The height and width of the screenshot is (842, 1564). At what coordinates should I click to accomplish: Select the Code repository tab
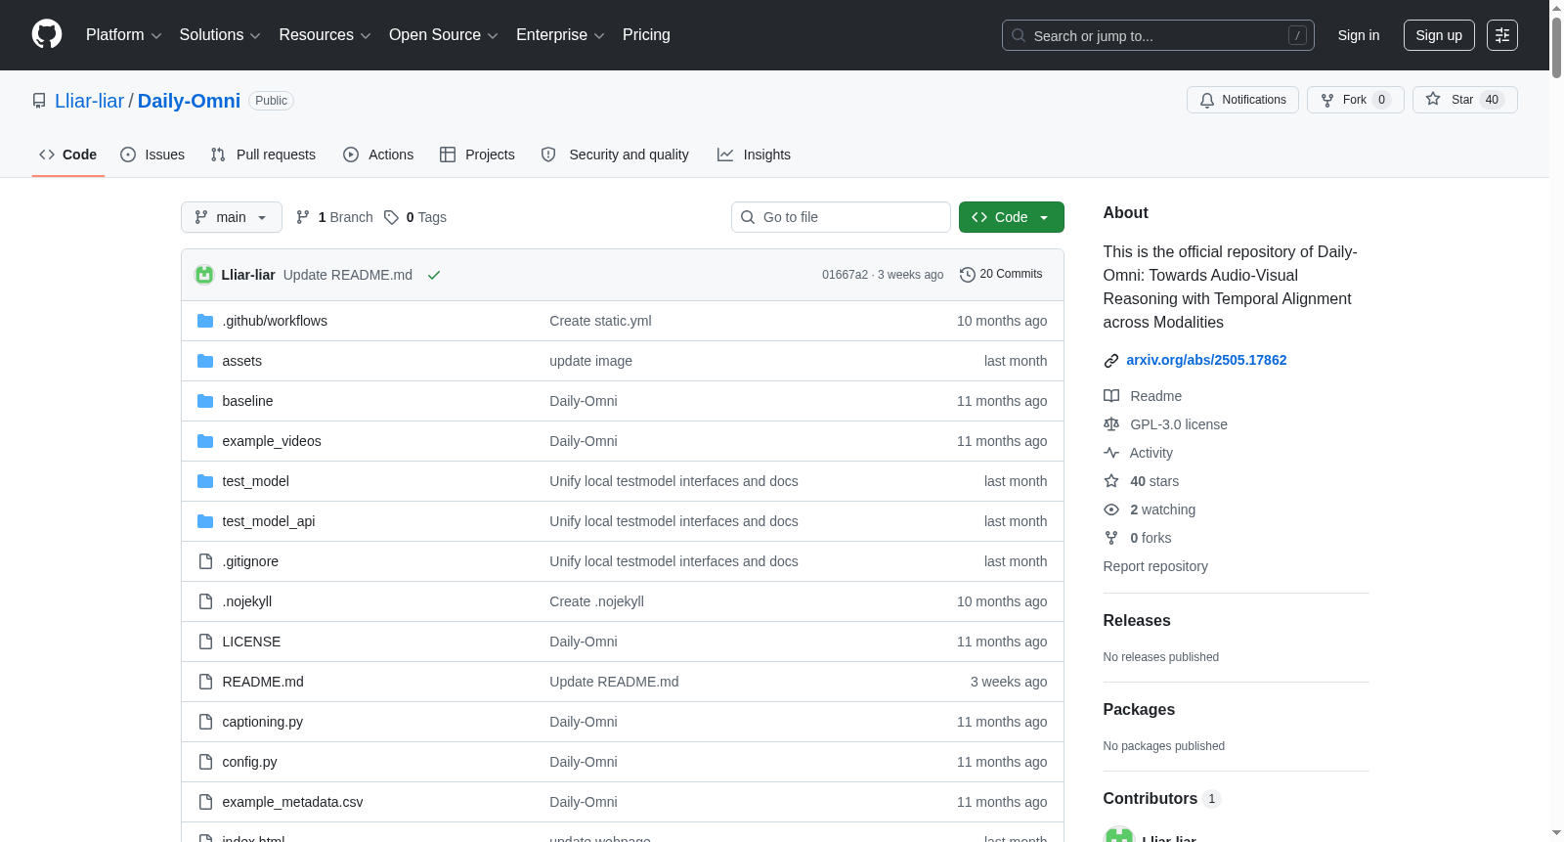(68, 155)
